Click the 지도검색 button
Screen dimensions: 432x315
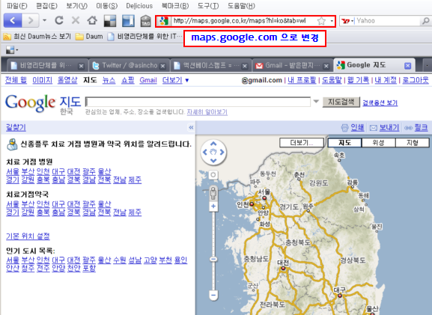341,102
